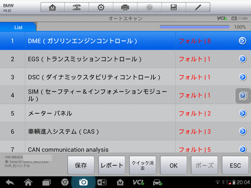This screenshot has height=188, width=251.
Task: Launch Chrome browser from bottom bar
Action: pyautogui.click(x=65, y=182)
